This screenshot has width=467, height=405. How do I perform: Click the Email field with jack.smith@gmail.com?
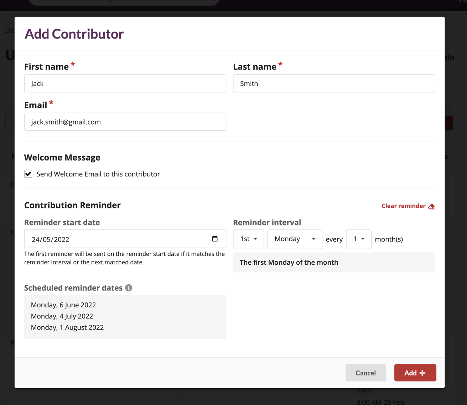(x=125, y=122)
